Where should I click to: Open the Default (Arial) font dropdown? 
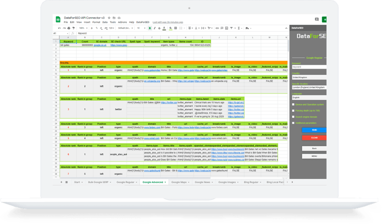click(x=125, y=28)
